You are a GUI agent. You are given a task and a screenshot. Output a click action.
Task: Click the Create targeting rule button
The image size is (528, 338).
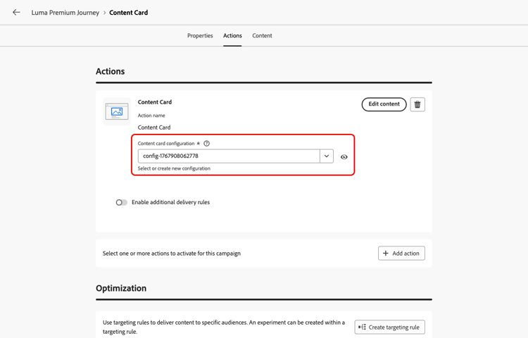tap(390, 327)
